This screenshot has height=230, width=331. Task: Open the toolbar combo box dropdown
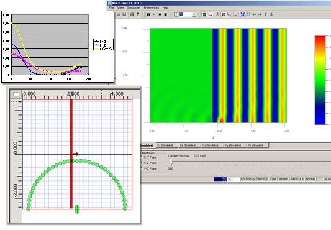pos(194,14)
